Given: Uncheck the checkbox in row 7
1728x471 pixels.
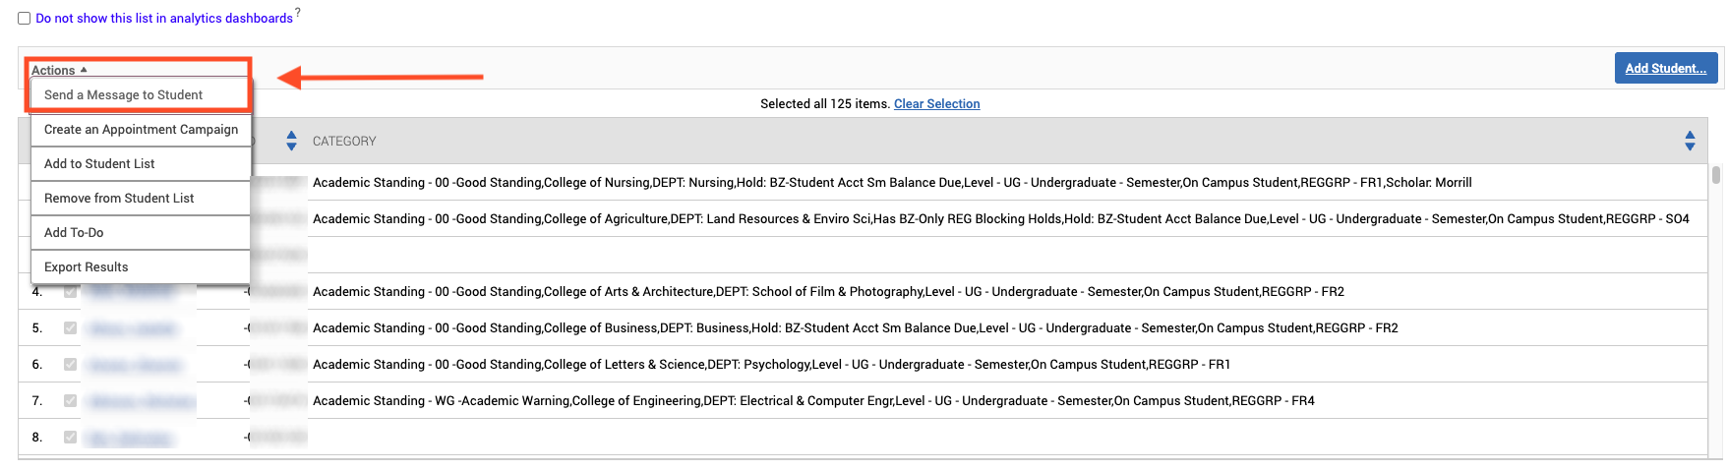Looking at the screenshot, I should (x=71, y=400).
